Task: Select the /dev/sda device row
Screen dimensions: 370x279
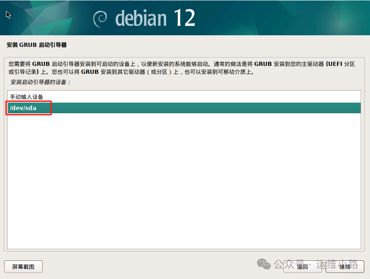Action: click(184, 108)
